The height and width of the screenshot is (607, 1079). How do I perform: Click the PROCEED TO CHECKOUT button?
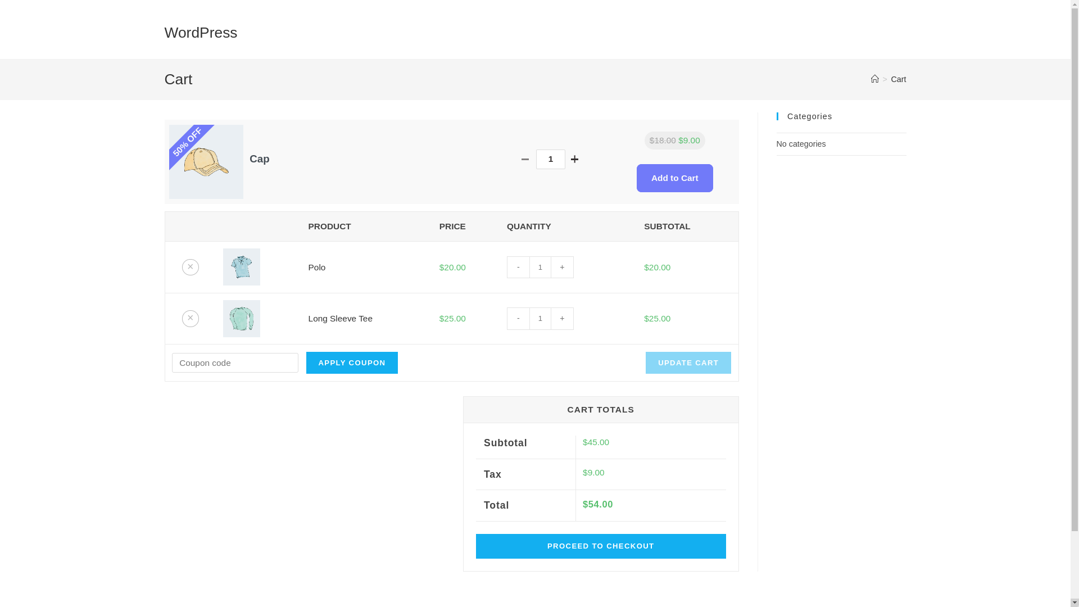pyautogui.click(x=600, y=546)
